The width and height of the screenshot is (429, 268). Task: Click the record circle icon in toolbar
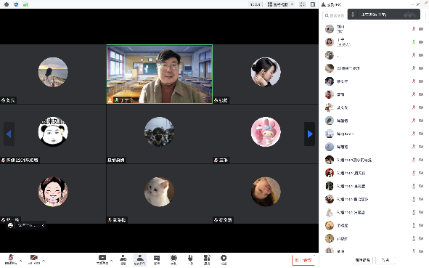tap(173, 259)
